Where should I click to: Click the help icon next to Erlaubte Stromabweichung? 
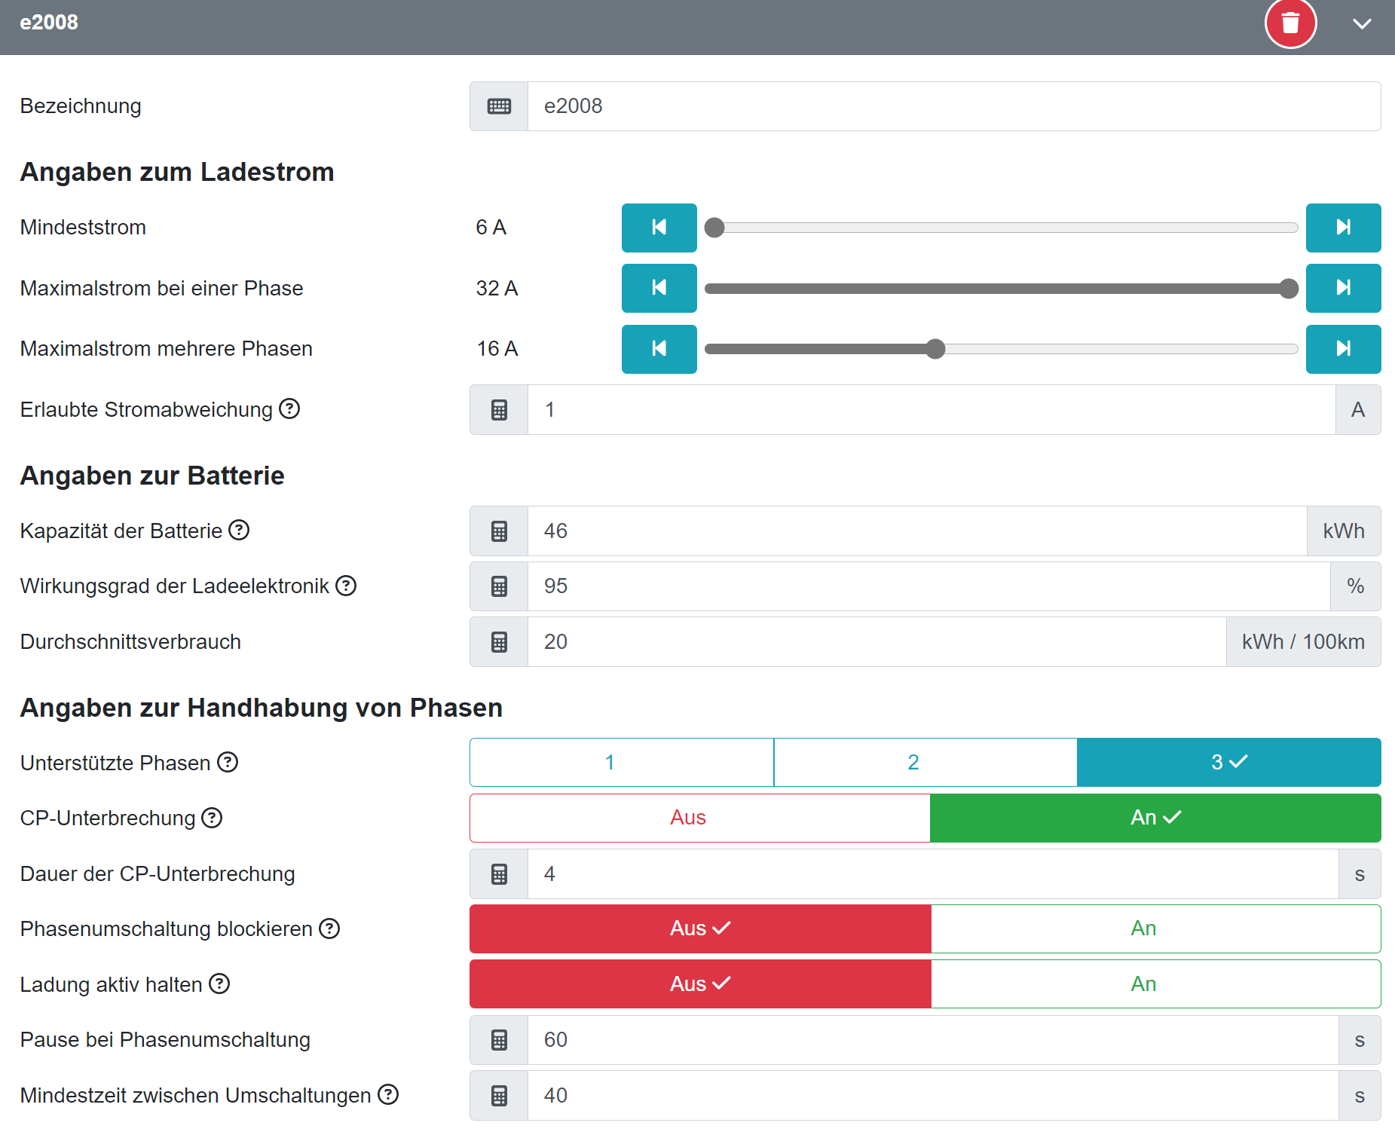click(x=289, y=408)
